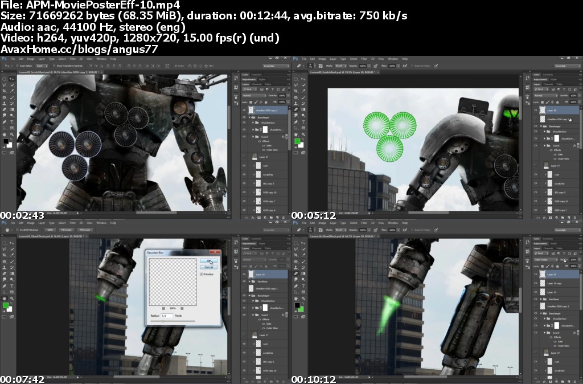This screenshot has width=583, height=384.
Task: Open the Auto-Select Layer dropdown in the 00:02:43 frame
Action: coord(42,66)
